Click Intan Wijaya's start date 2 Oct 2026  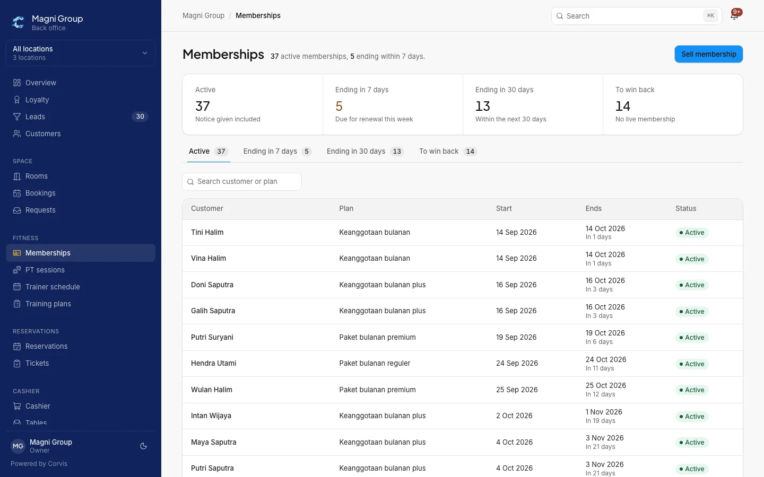coord(514,416)
